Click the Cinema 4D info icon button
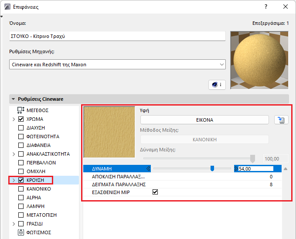 [x=217, y=85]
